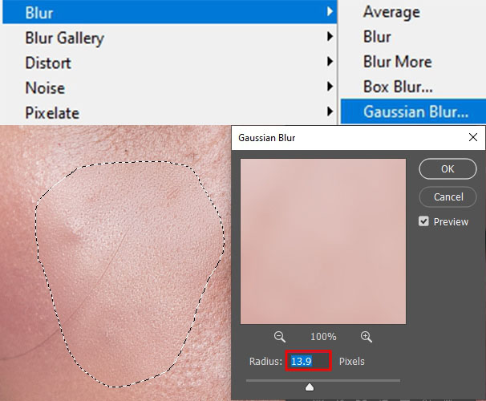The height and width of the screenshot is (401, 486).
Task: Zoom in the Gaussian Blur preview
Action: point(366,338)
